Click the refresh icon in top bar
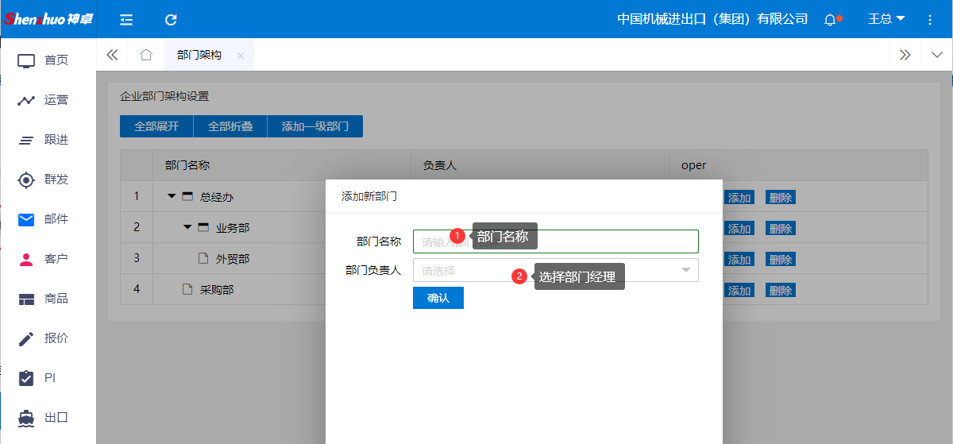 tap(171, 19)
